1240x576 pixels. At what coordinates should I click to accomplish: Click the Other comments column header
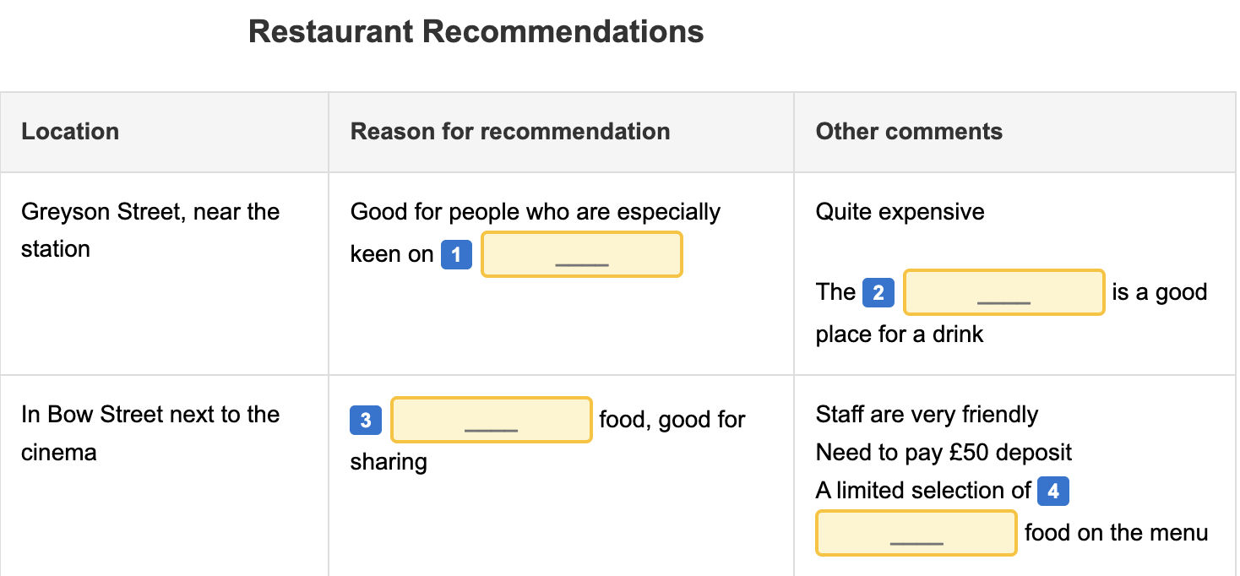click(x=909, y=132)
